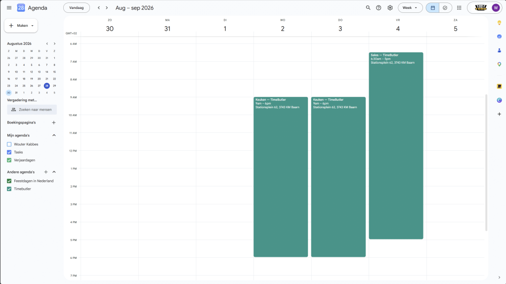Open the blue circular add-on icon
The height and width of the screenshot is (284, 506).
coord(499,100)
